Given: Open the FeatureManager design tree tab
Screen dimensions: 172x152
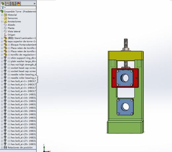Looking at the screenshot, I should click(3, 4).
